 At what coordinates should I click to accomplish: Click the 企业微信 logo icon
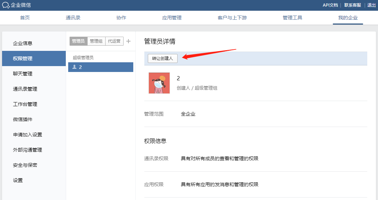[x=6, y=5]
